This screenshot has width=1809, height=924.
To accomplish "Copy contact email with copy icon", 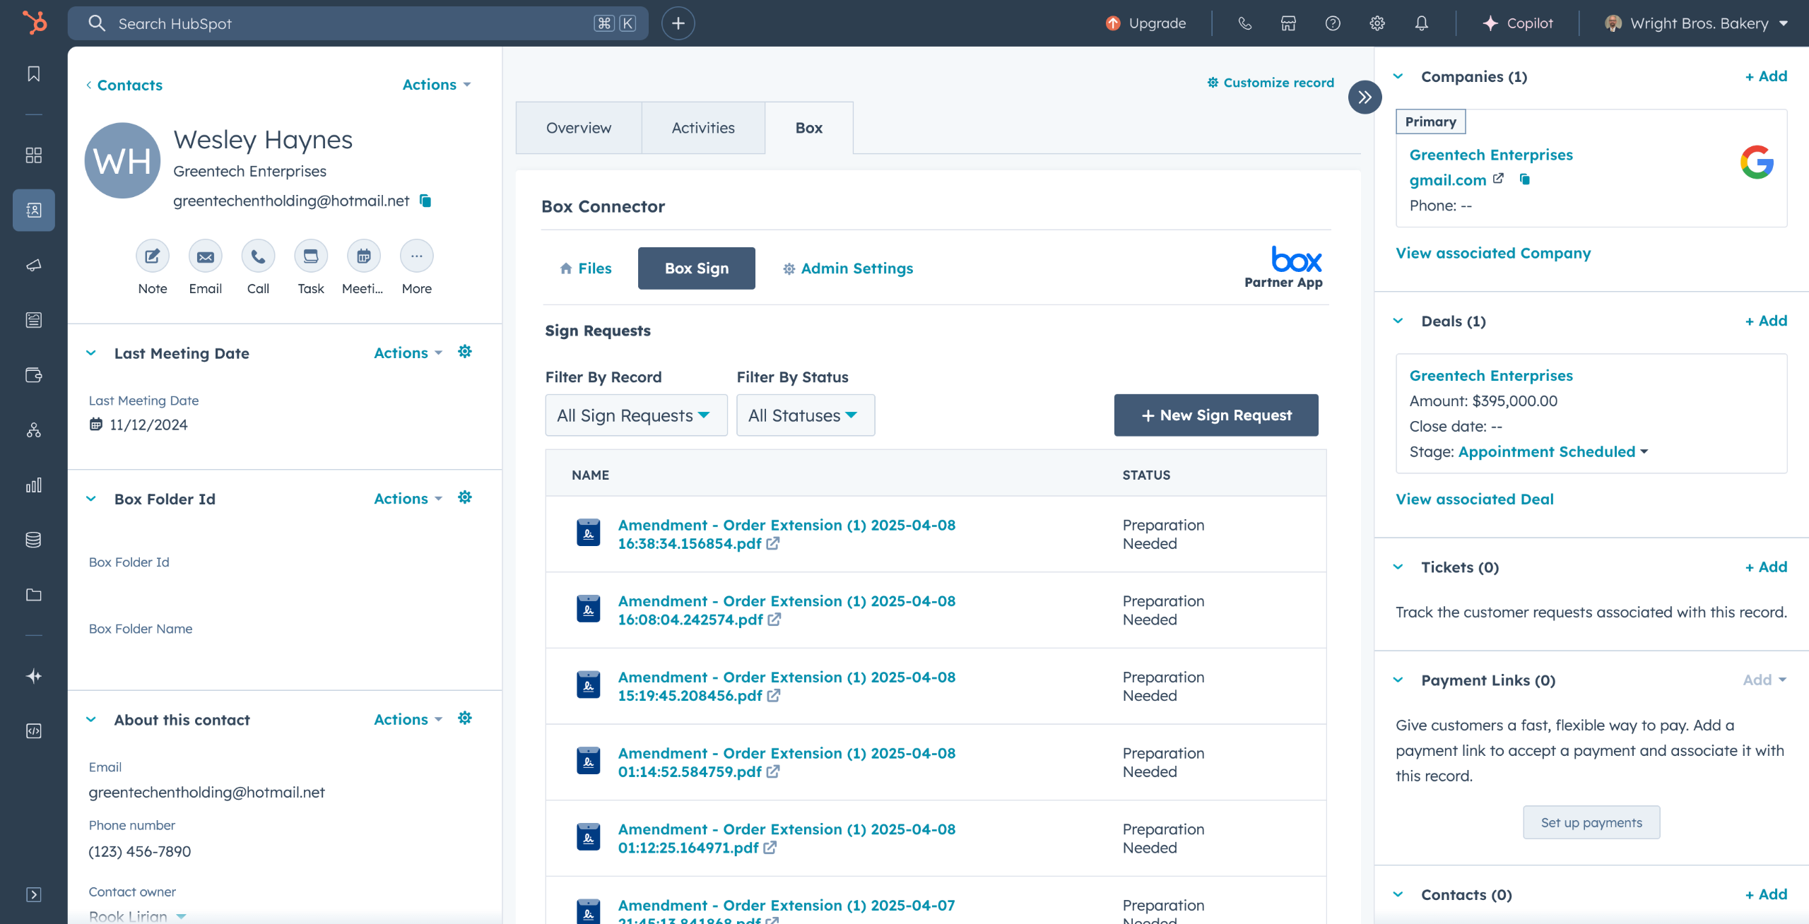I will click(425, 201).
